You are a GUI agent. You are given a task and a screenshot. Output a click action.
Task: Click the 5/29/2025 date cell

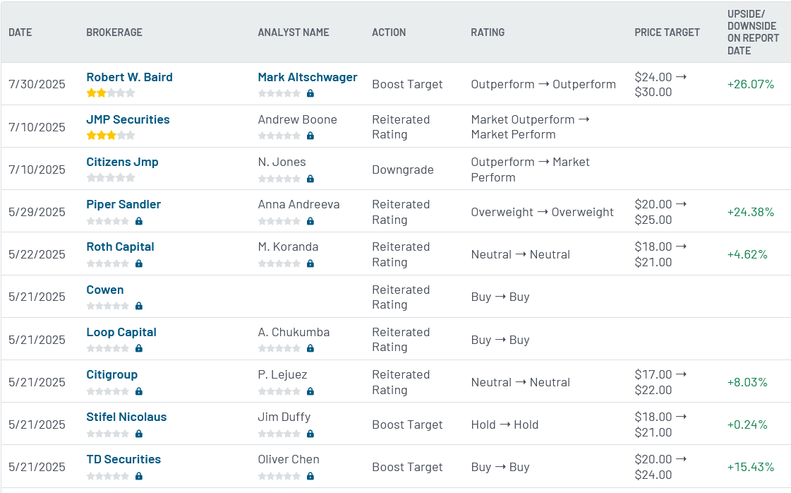(37, 212)
